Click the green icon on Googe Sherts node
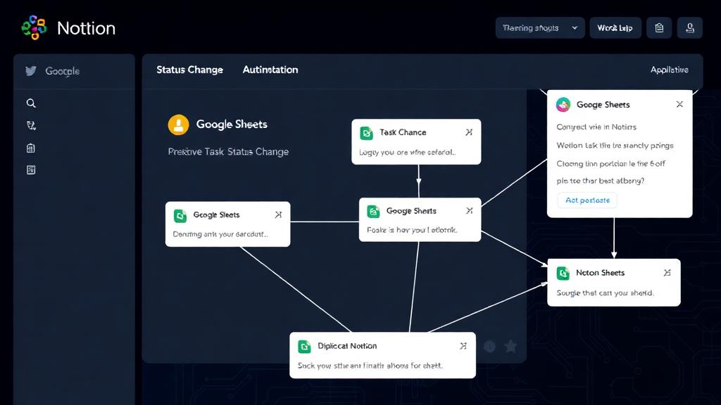The width and height of the screenshot is (721, 405). tap(373, 212)
